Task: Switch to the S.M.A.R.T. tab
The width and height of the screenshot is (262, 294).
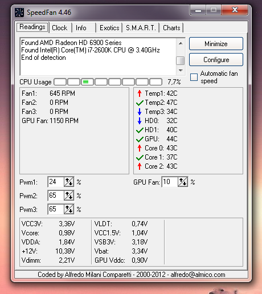Action: pos(141,28)
